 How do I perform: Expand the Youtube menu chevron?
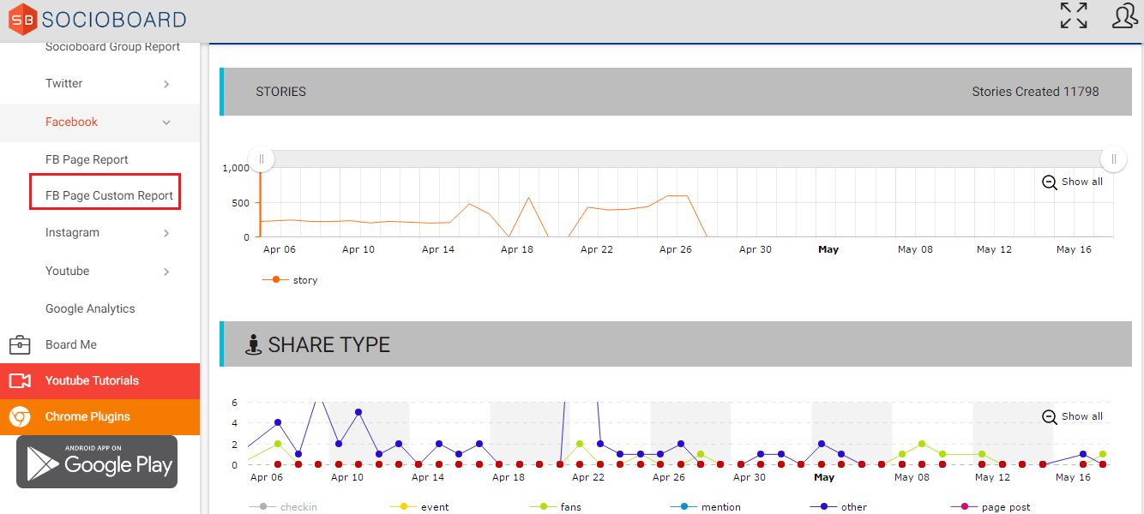pyautogui.click(x=166, y=272)
